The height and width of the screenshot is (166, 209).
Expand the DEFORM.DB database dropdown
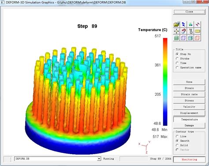coord(99,159)
